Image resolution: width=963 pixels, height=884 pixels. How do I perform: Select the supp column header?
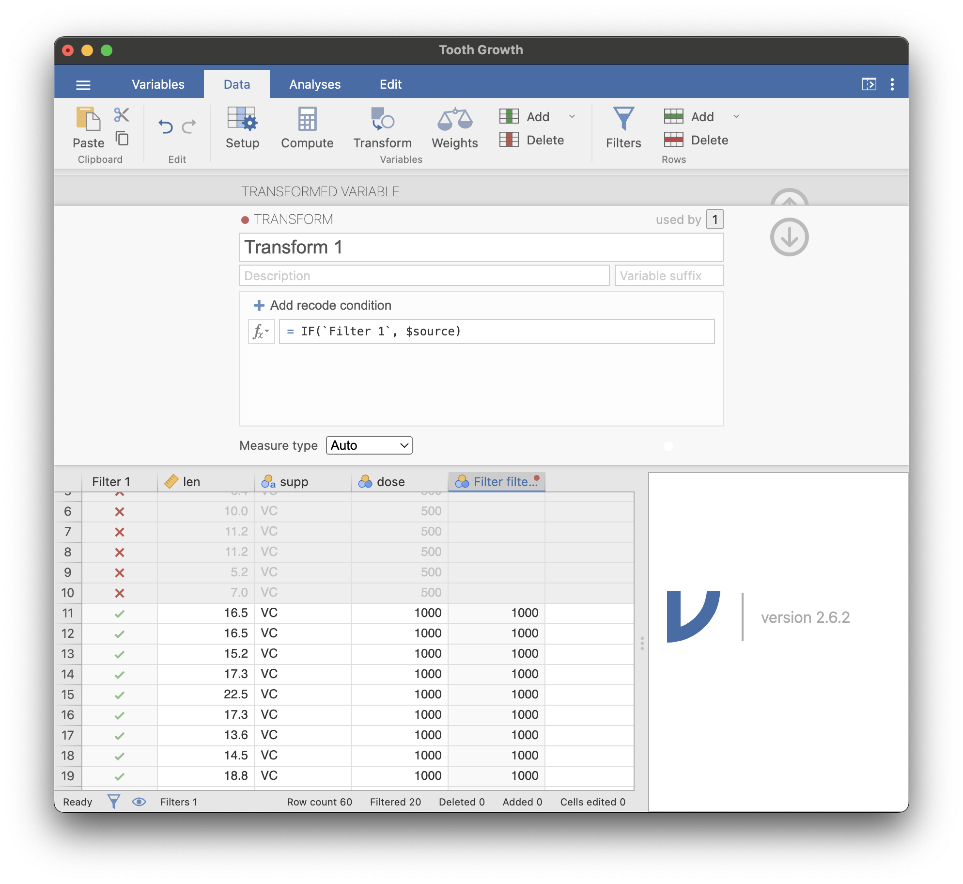point(303,482)
